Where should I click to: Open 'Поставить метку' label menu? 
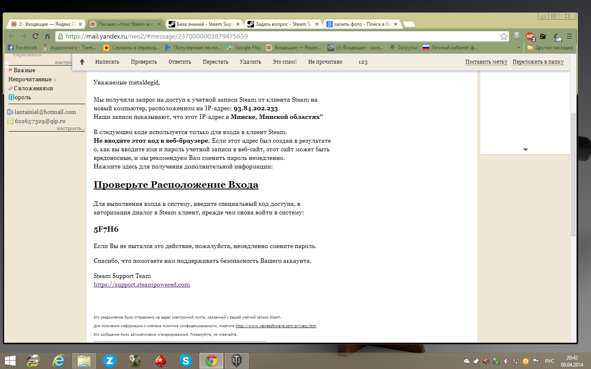pyautogui.click(x=486, y=62)
